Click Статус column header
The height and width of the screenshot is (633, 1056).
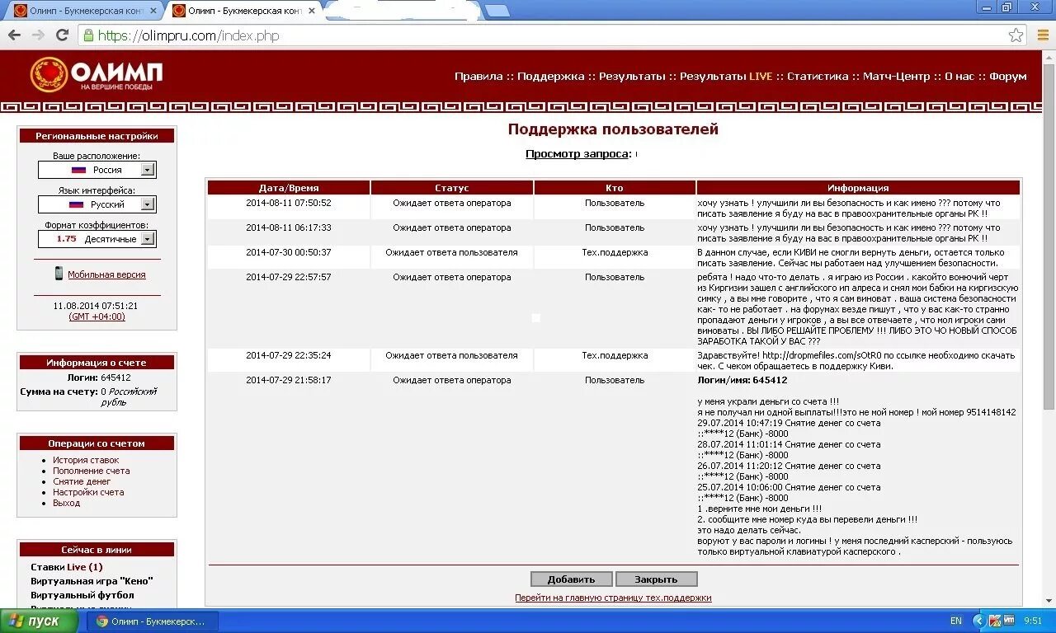pos(451,188)
